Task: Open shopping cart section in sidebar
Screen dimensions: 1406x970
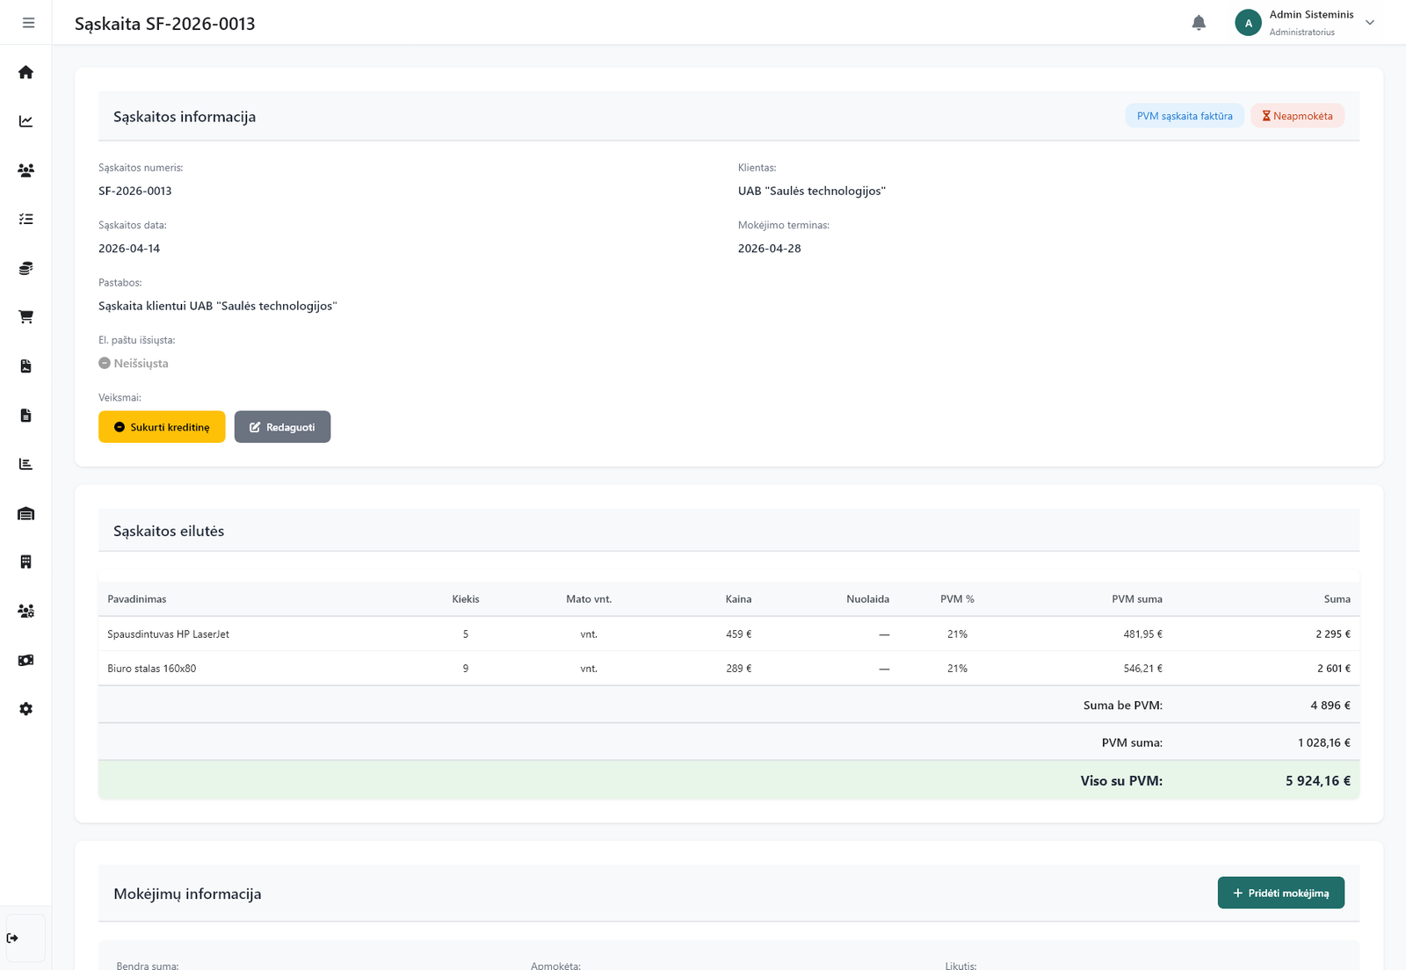Action: (x=25, y=317)
